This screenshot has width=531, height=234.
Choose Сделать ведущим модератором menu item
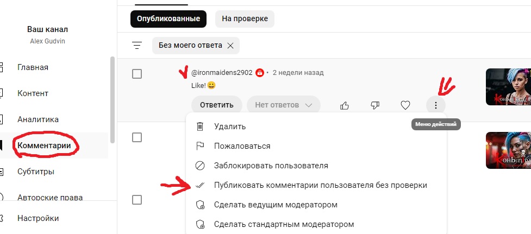point(276,205)
